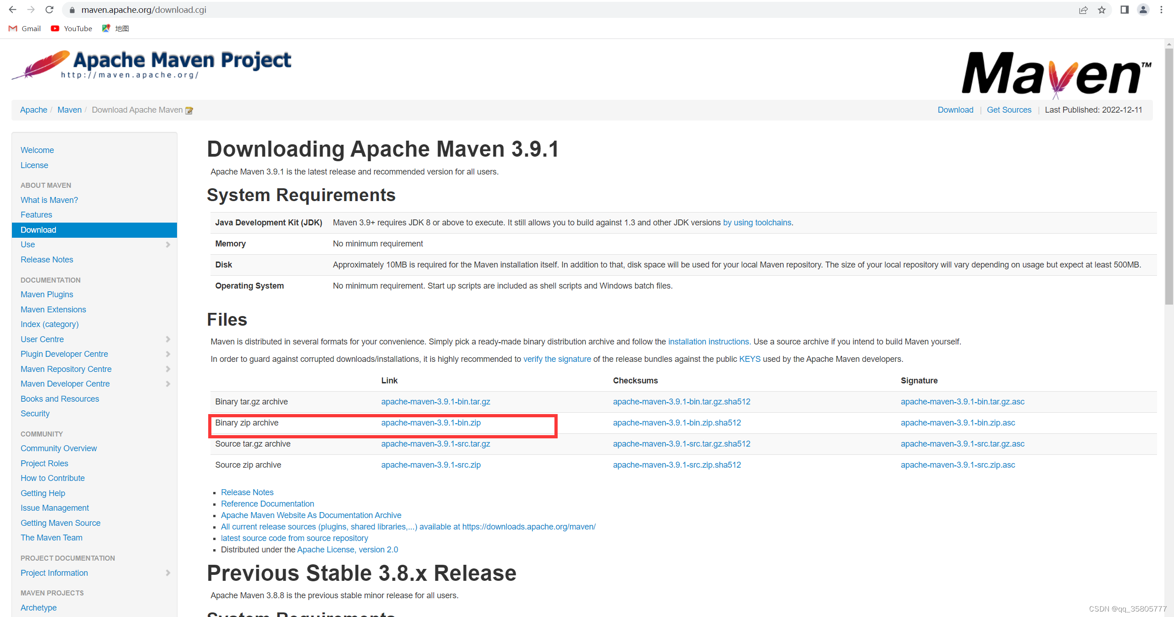Open Release Notes sidebar item
This screenshot has width=1174, height=617.
point(47,260)
